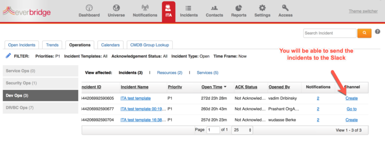385x149 pixels.
Task: Go to channel for Prashant incident
Action: pos(352,109)
